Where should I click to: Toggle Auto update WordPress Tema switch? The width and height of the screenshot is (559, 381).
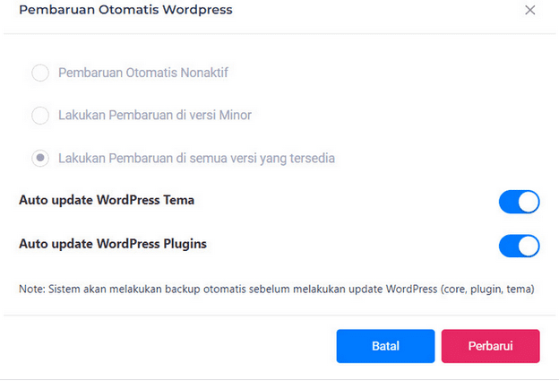pos(519,202)
